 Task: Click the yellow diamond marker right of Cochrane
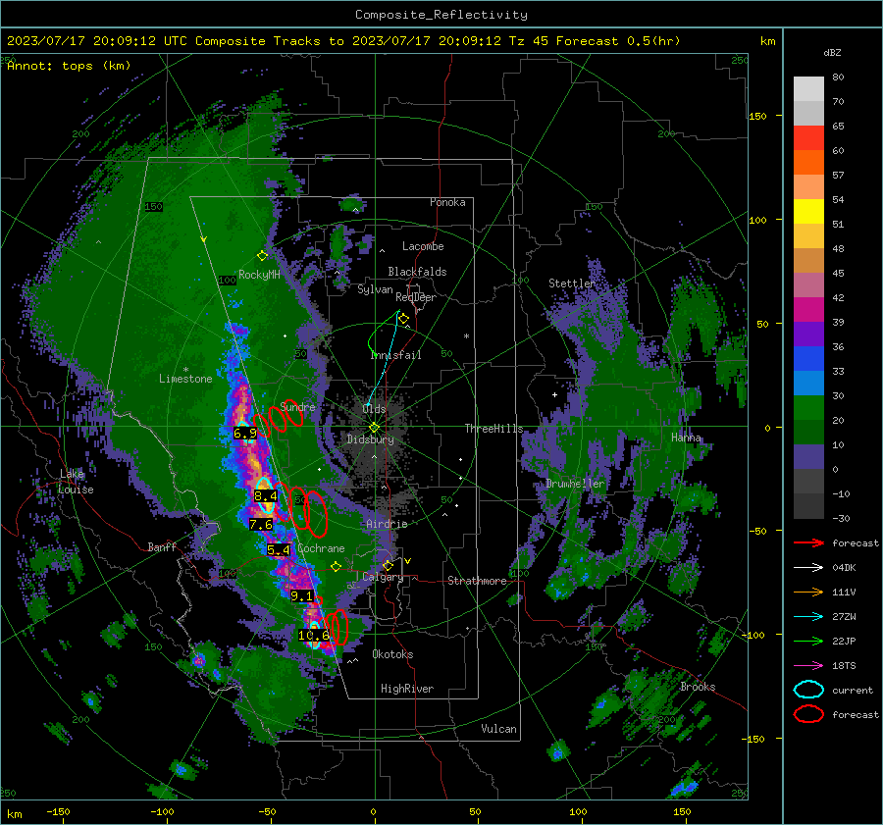coord(337,566)
